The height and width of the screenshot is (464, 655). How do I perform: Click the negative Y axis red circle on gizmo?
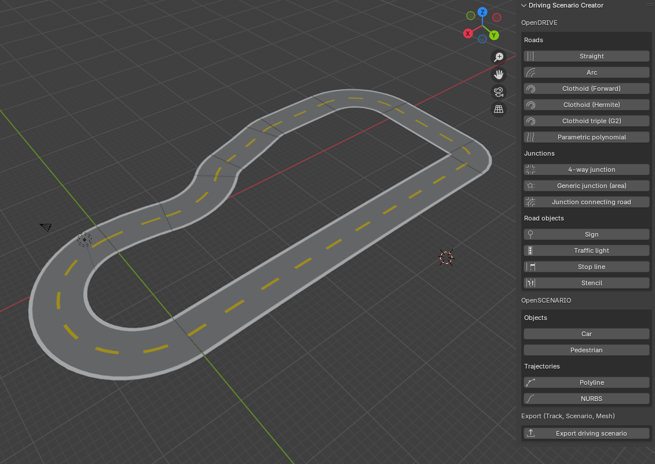click(497, 17)
